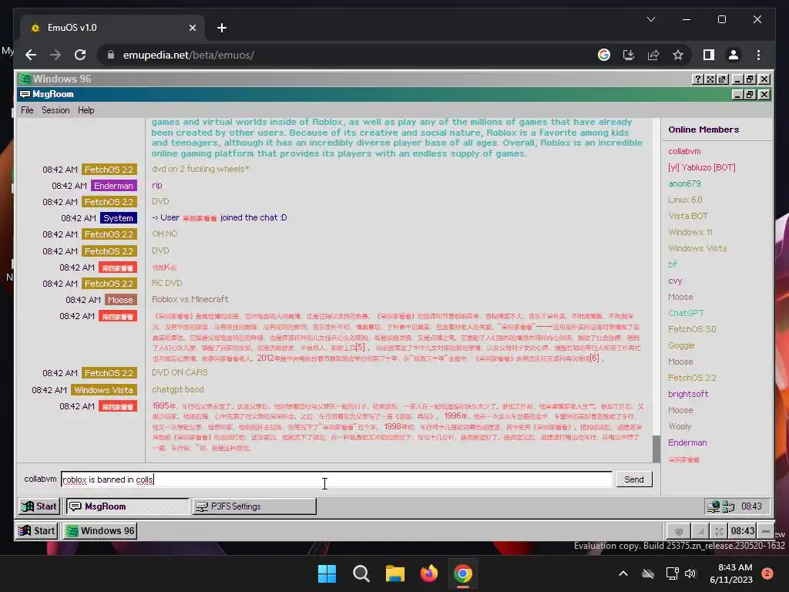The image size is (789, 592).
Task: Bookmark this page with the star icon
Action: click(x=678, y=55)
